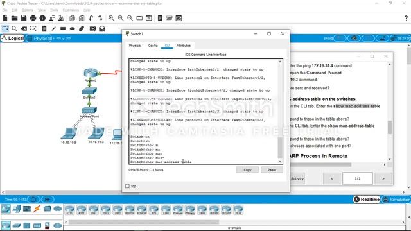
Task: Click the New file icon
Action: click(5, 18)
